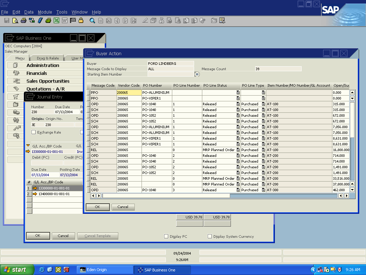The width and height of the screenshot is (366, 275).
Task: Click the shopping cart module icon
Action: pos(16,97)
